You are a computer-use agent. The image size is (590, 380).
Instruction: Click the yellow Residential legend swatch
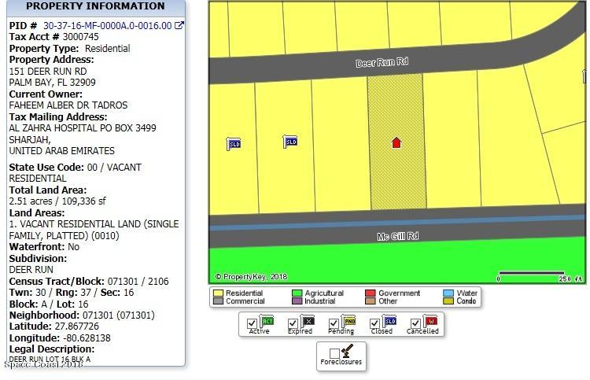(218, 293)
